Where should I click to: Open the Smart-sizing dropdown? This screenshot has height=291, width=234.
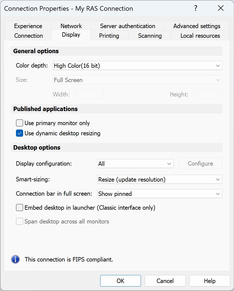click(x=160, y=179)
